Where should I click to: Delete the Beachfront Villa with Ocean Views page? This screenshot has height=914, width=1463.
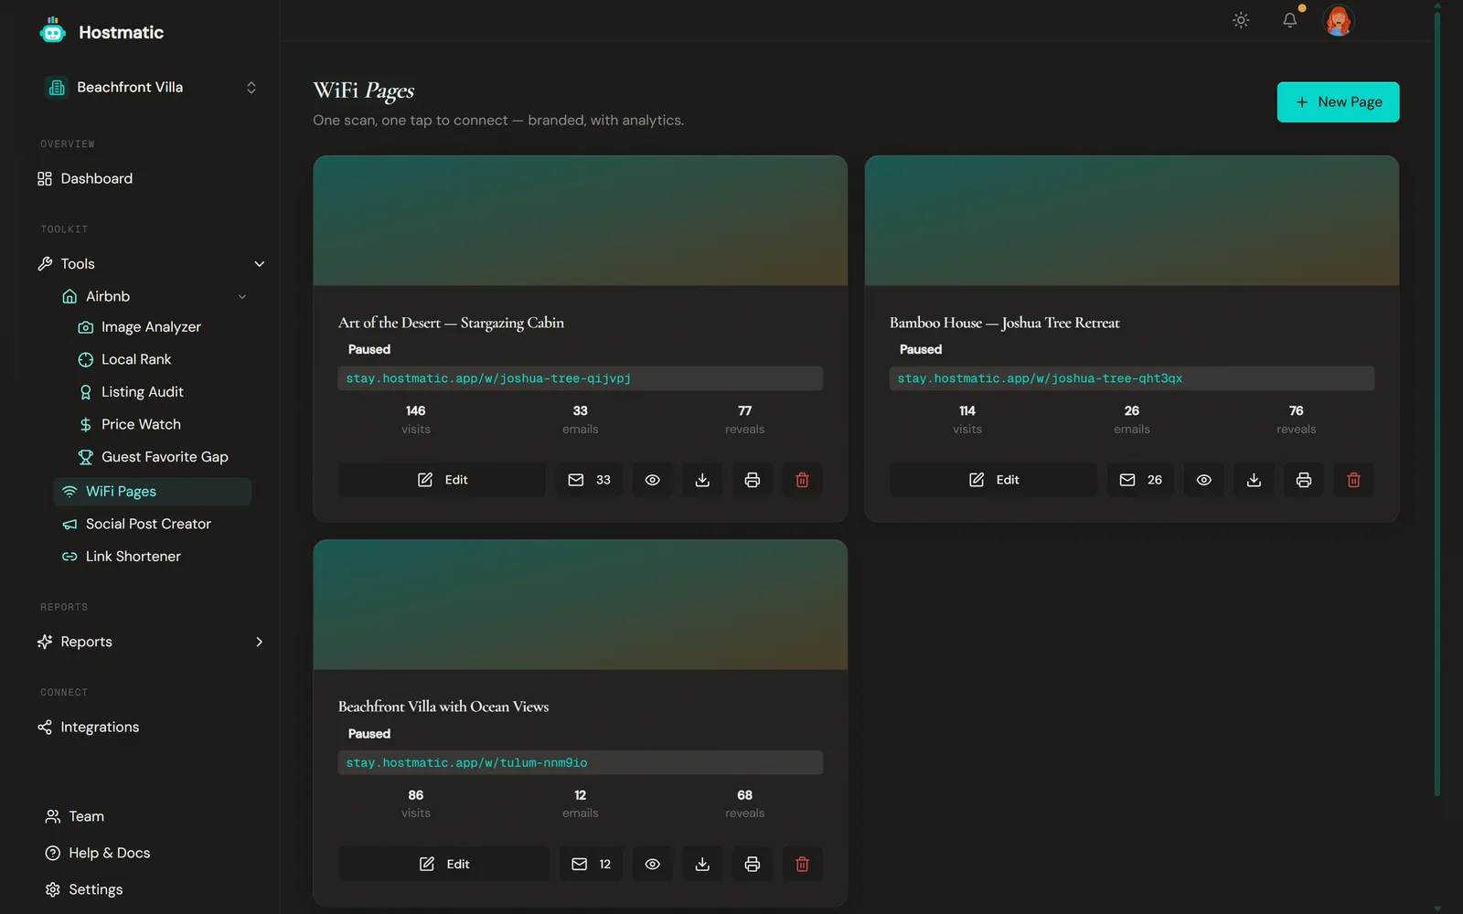click(x=802, y=864)
